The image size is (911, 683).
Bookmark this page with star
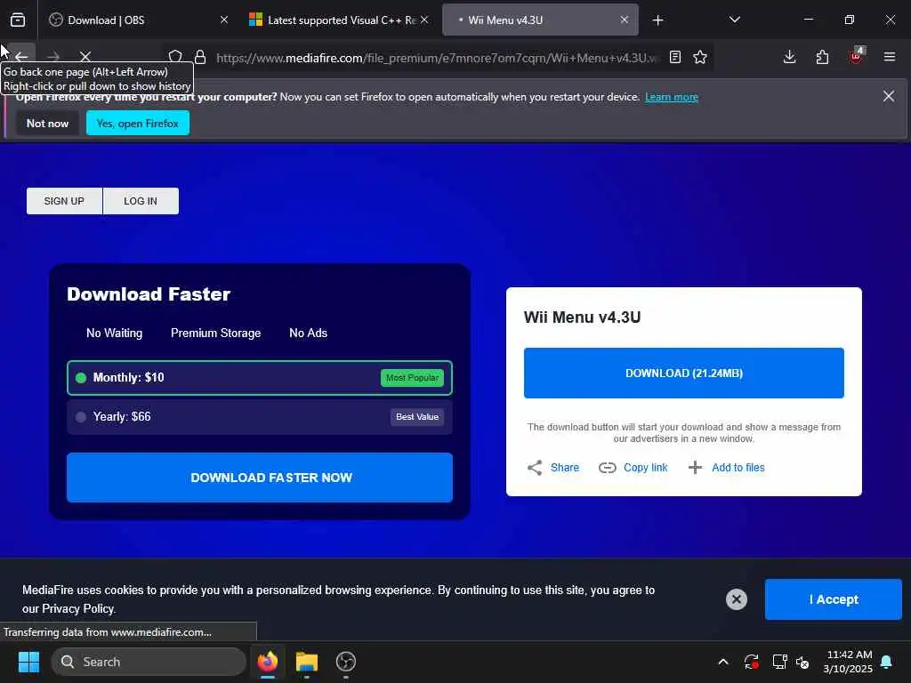click(x=700, y=57)
